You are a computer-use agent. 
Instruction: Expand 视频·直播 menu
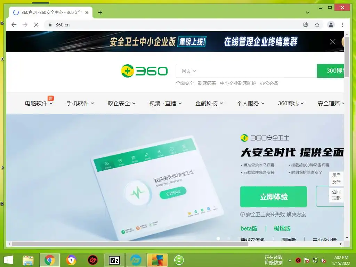point(165,103)
